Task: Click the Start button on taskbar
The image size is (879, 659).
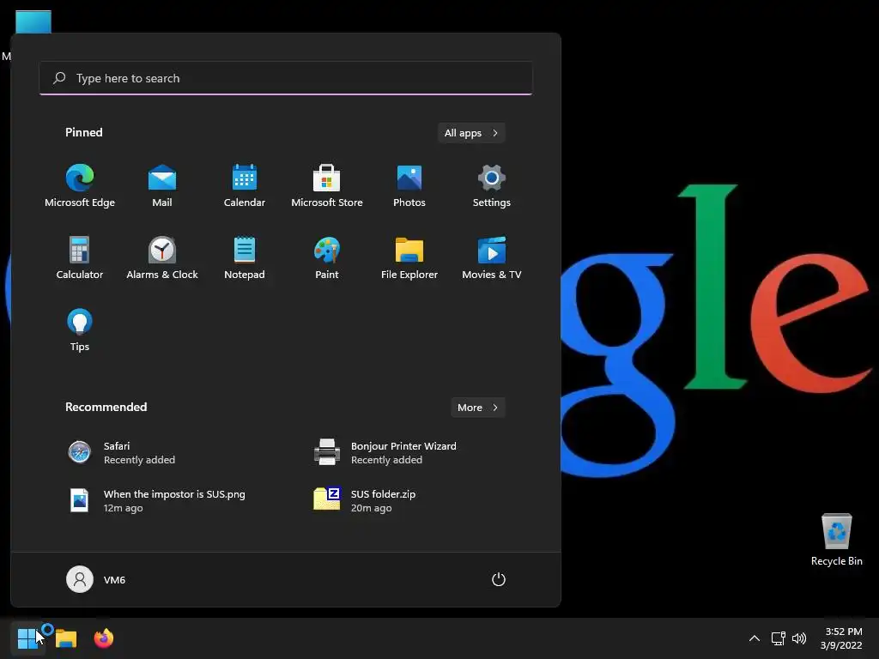Action: 27,638
